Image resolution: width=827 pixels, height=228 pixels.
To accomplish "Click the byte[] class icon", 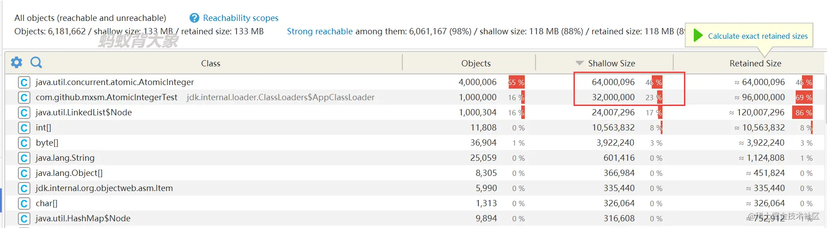I will pos(24,143).
